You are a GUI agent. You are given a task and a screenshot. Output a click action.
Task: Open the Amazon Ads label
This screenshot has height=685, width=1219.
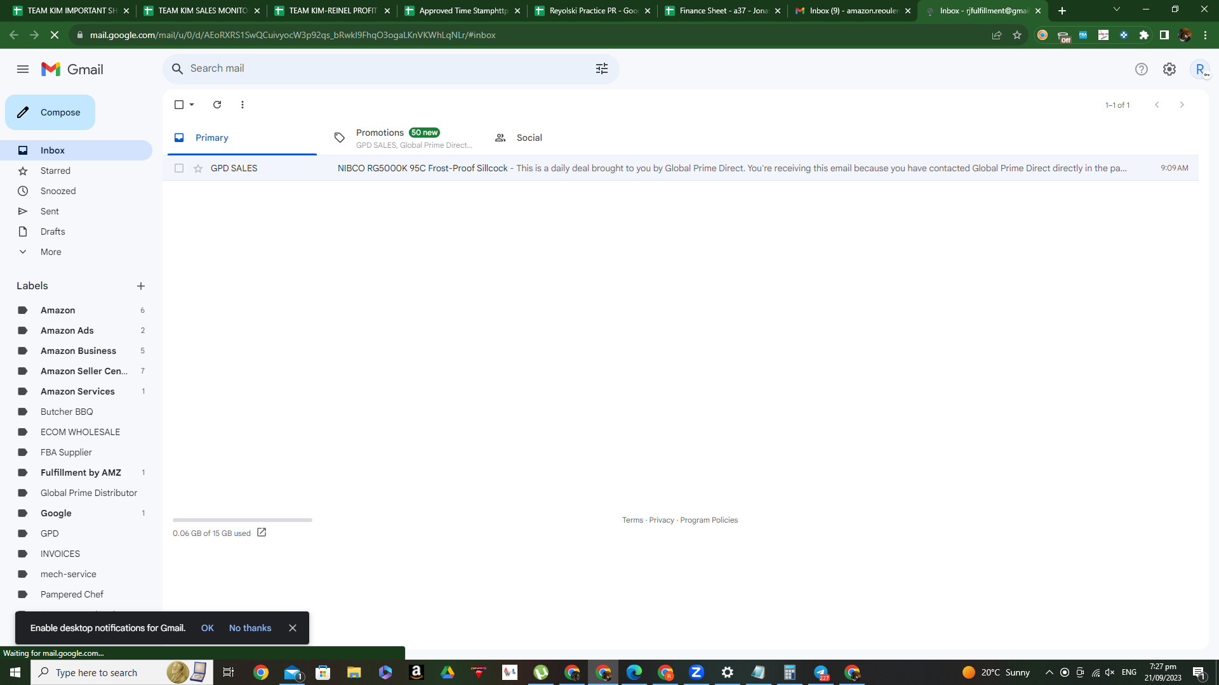[67, 330]
